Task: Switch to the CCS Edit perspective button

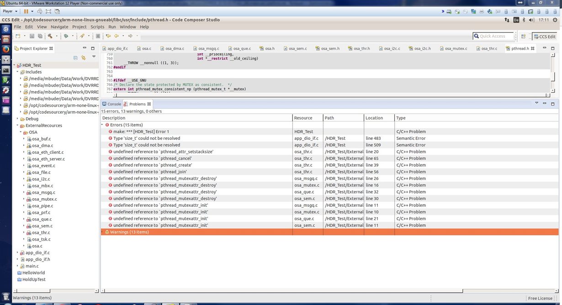Action: (x=545, y=36)
